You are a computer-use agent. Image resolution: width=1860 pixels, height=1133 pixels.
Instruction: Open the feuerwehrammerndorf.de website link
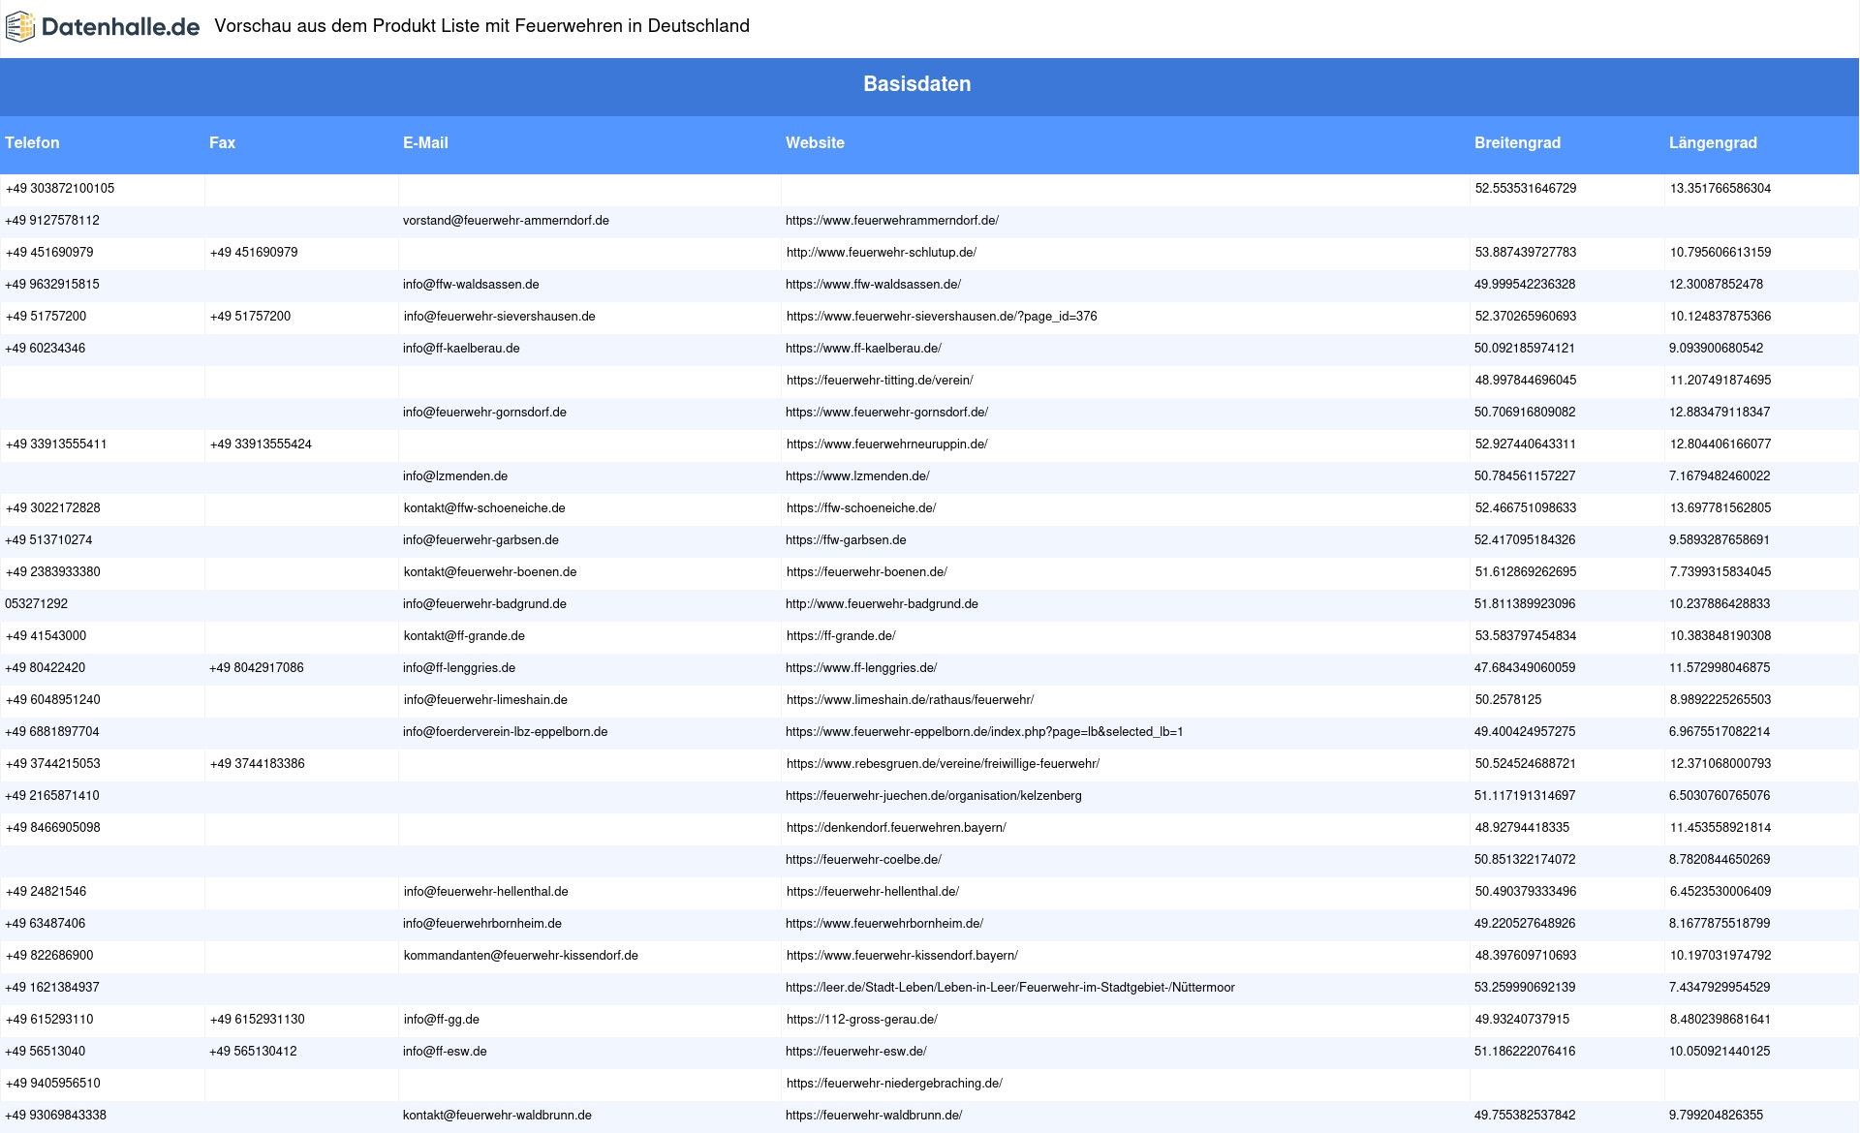tap(892, 221)
